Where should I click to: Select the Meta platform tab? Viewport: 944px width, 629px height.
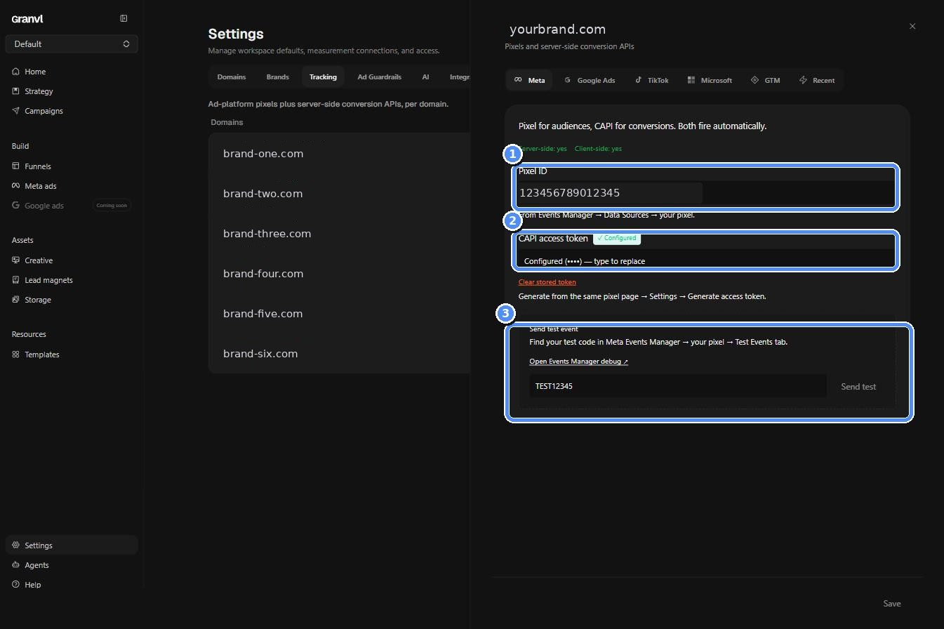(x=530, y=80)
